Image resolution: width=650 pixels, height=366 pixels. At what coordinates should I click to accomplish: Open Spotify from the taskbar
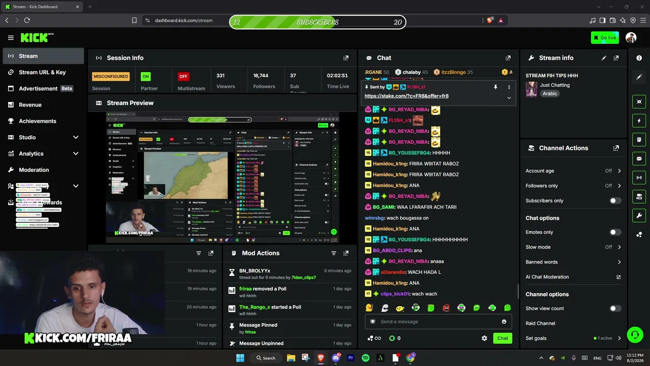pyautogui.click(x=366, y=358)
